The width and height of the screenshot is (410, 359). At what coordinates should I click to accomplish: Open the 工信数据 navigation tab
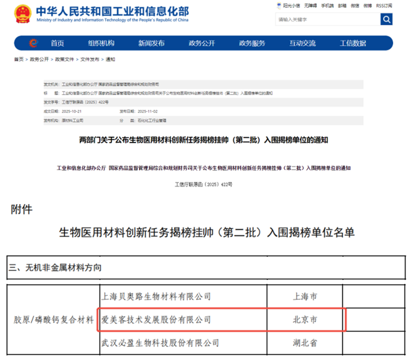[x=353, y=43]
